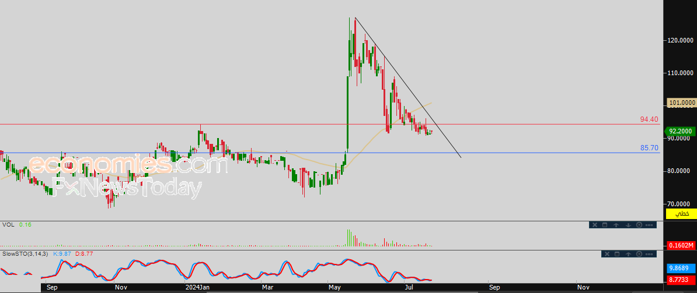Open SlowSTO panel more options dots

(650, 254)
